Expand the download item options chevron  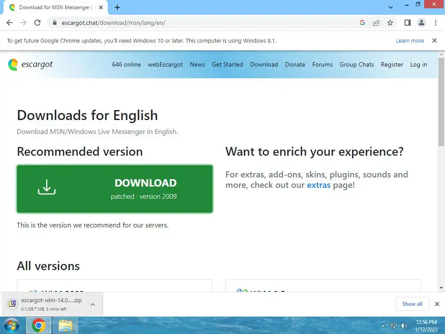tap(92, 304)
